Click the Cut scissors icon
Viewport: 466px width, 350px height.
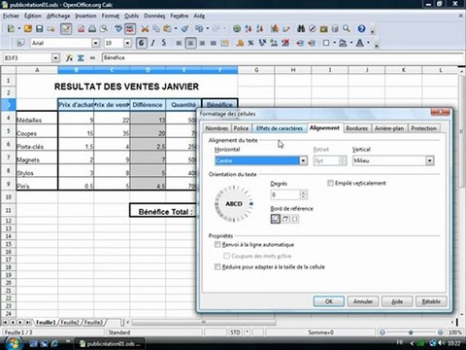(145, 29)
